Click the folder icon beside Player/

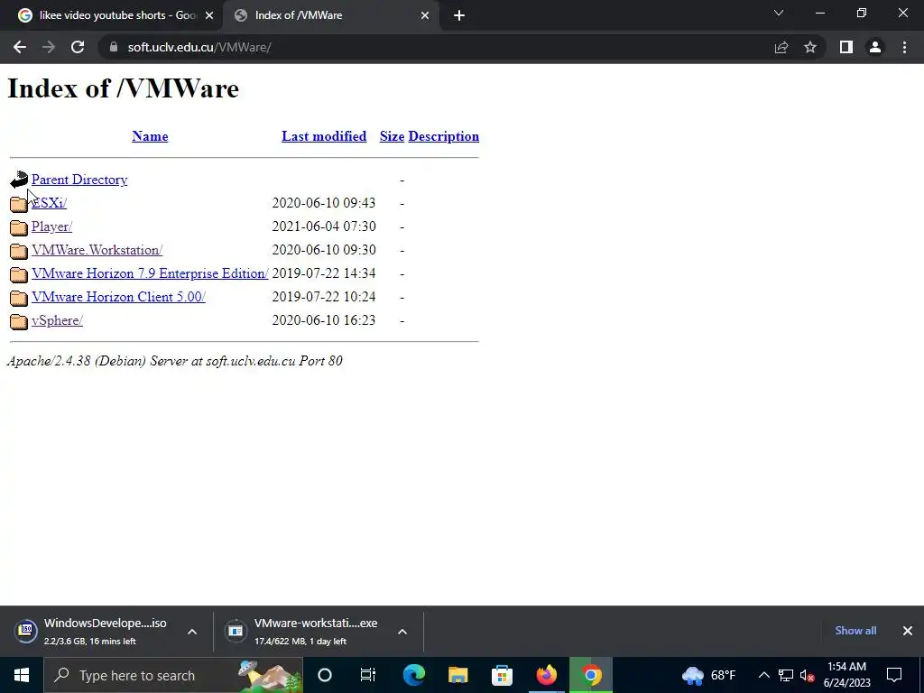click(19, 227)
